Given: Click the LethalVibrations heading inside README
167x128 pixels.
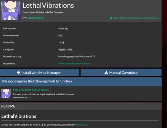Looking at the screenshot, I should coord(19,116).
